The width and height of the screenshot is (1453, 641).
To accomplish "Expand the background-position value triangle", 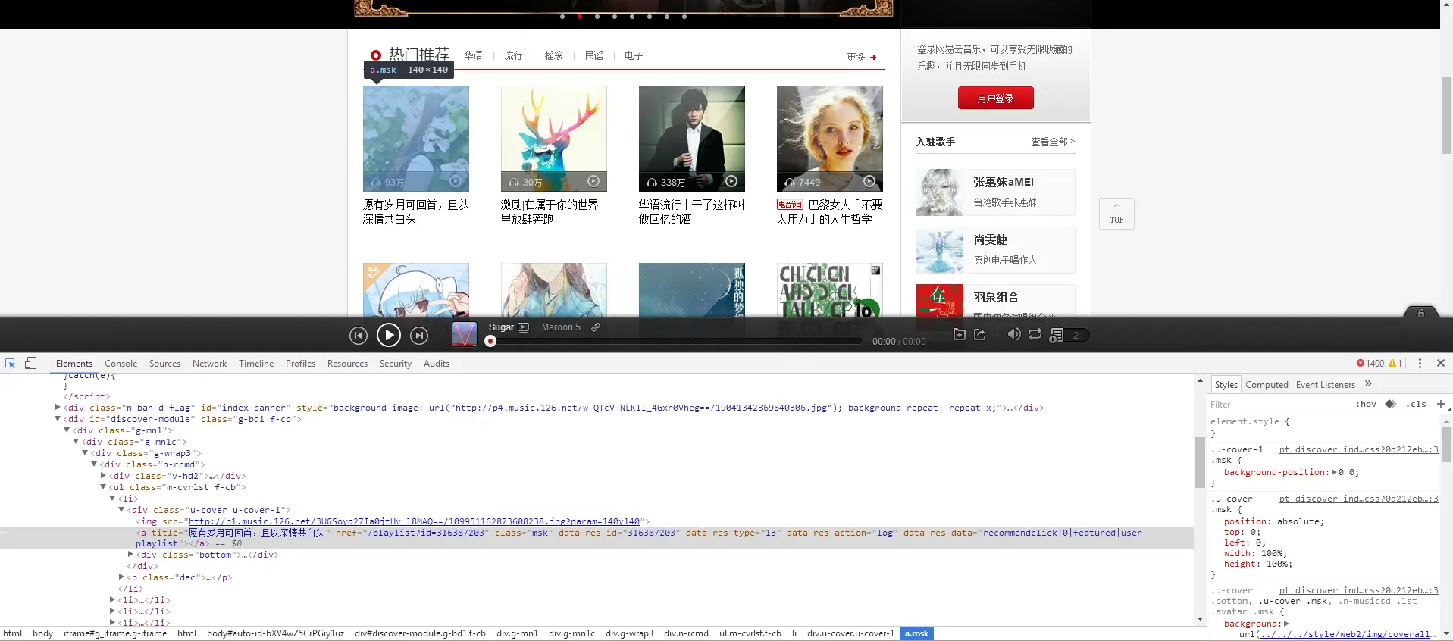I will click(1334, 472).
